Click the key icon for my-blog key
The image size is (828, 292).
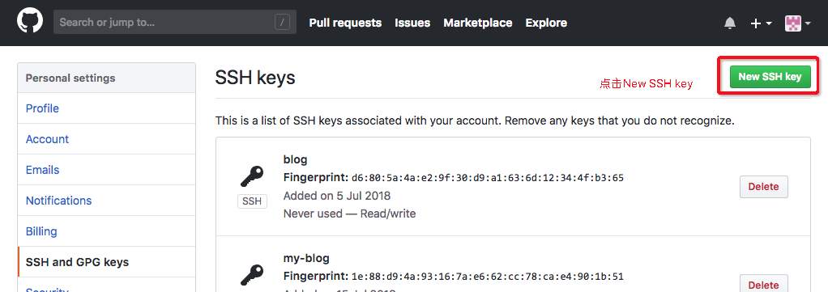tap(252, 274)
